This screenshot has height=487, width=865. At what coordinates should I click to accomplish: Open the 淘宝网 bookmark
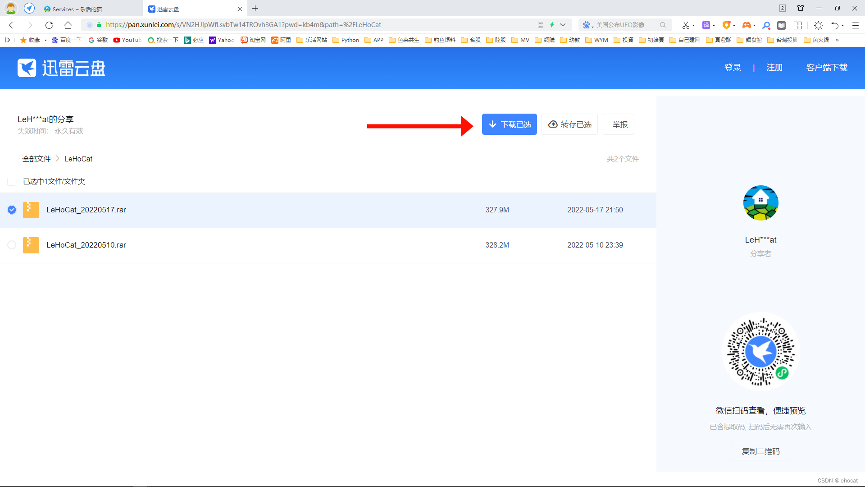click(253, 40)
